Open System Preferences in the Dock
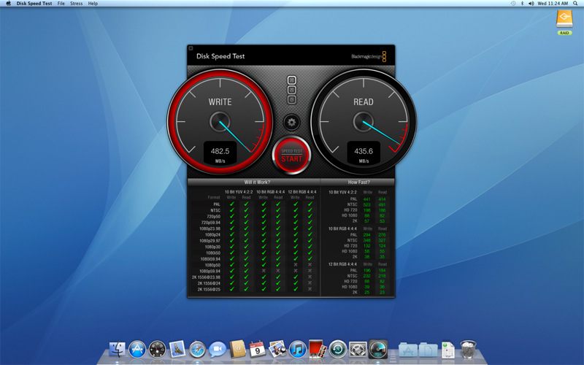Image resolution: width=584 pixels, height=365 pixels. coord(357,349)
